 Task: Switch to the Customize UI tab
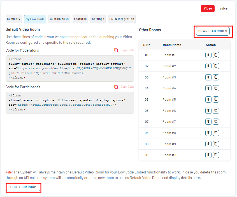[x=59, y=19]
